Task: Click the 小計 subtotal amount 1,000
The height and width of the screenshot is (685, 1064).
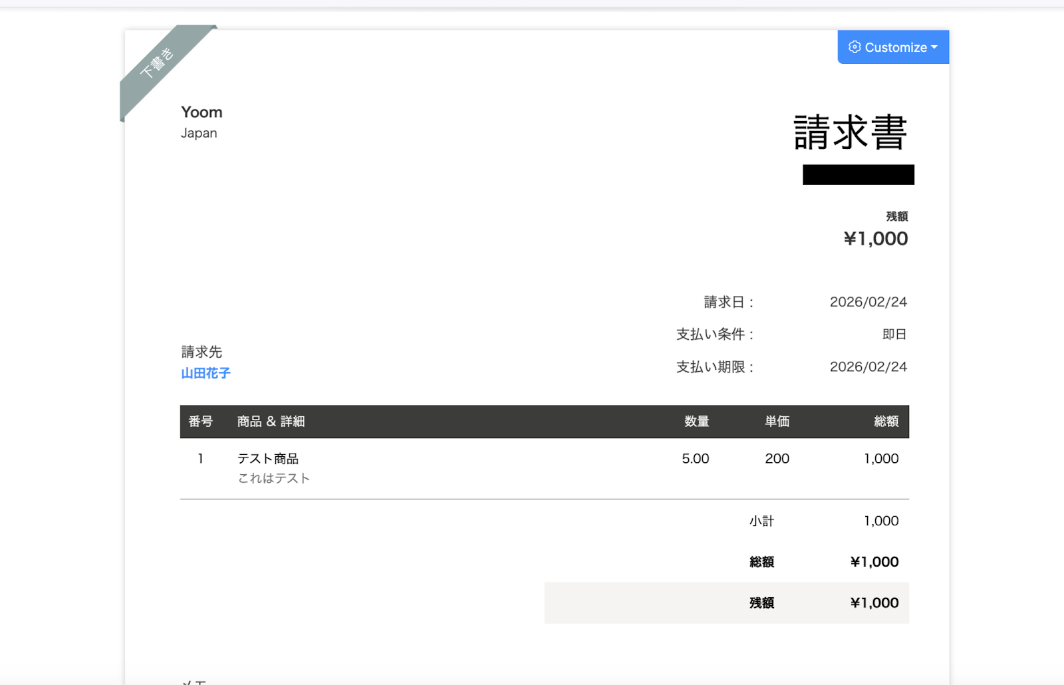Action: point(880,521)
